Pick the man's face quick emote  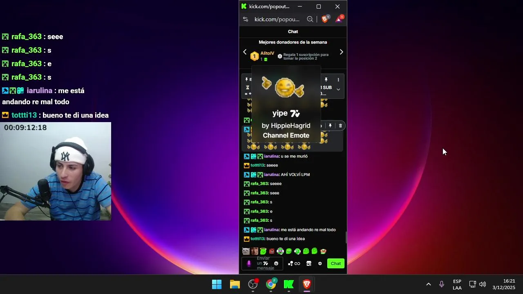pyautogui.click(x=255, y=251)
